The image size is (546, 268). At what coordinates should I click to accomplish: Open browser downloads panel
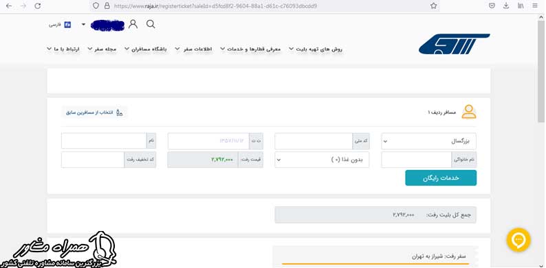[506, 6]
